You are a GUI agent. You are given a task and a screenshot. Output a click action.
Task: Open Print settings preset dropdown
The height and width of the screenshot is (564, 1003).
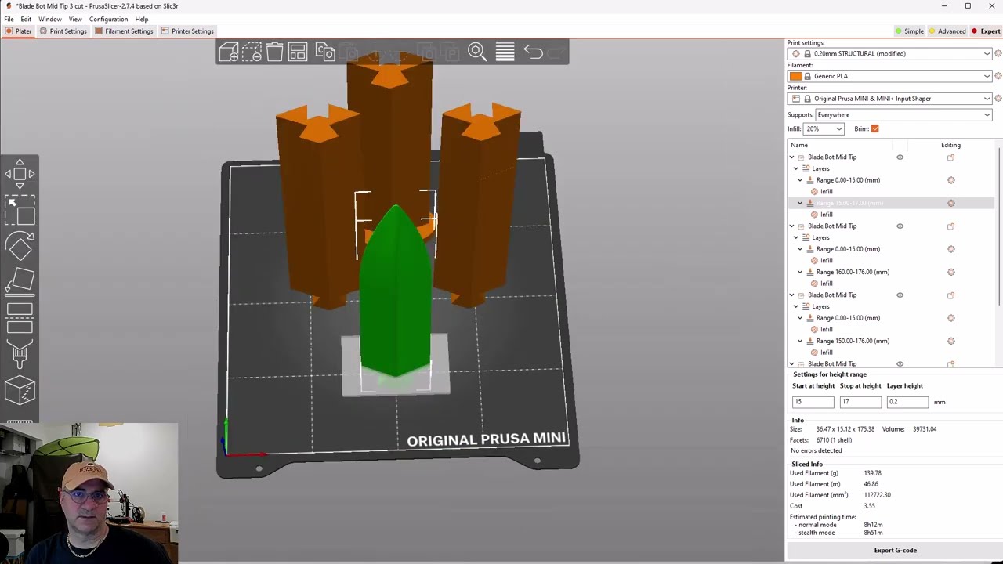pos(890,53)
